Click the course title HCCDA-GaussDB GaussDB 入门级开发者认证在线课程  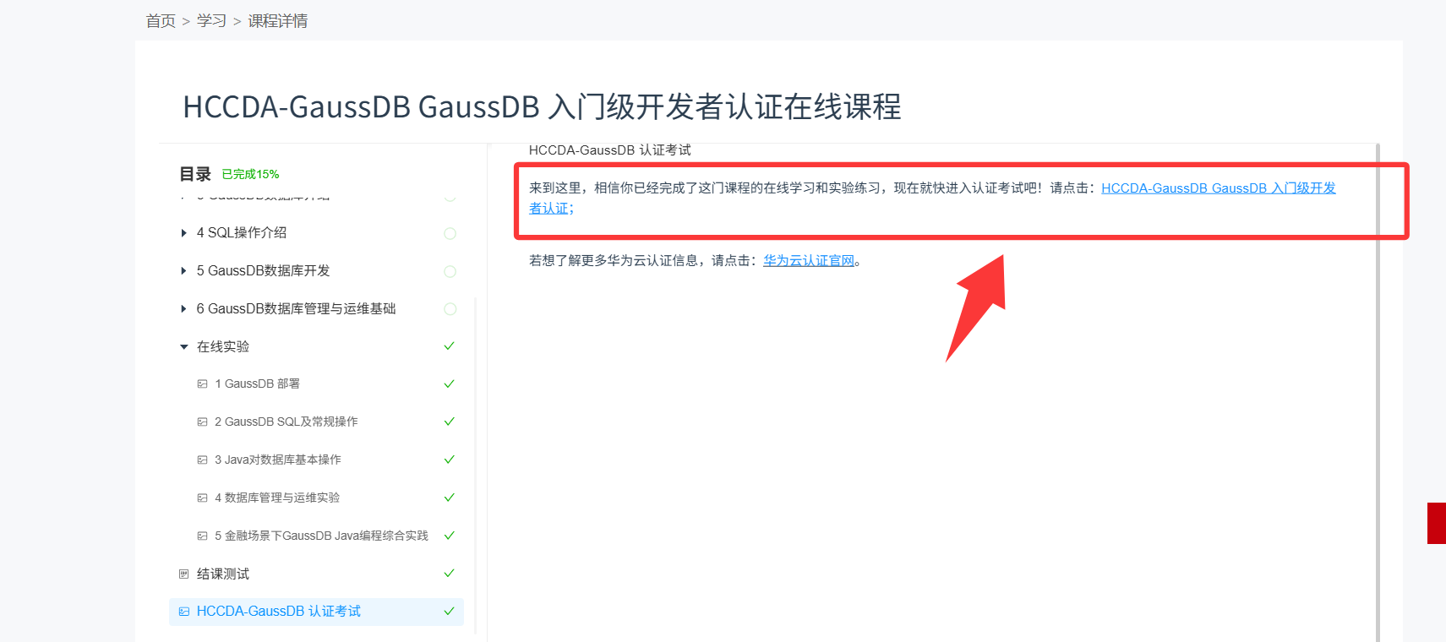point(542,107)
